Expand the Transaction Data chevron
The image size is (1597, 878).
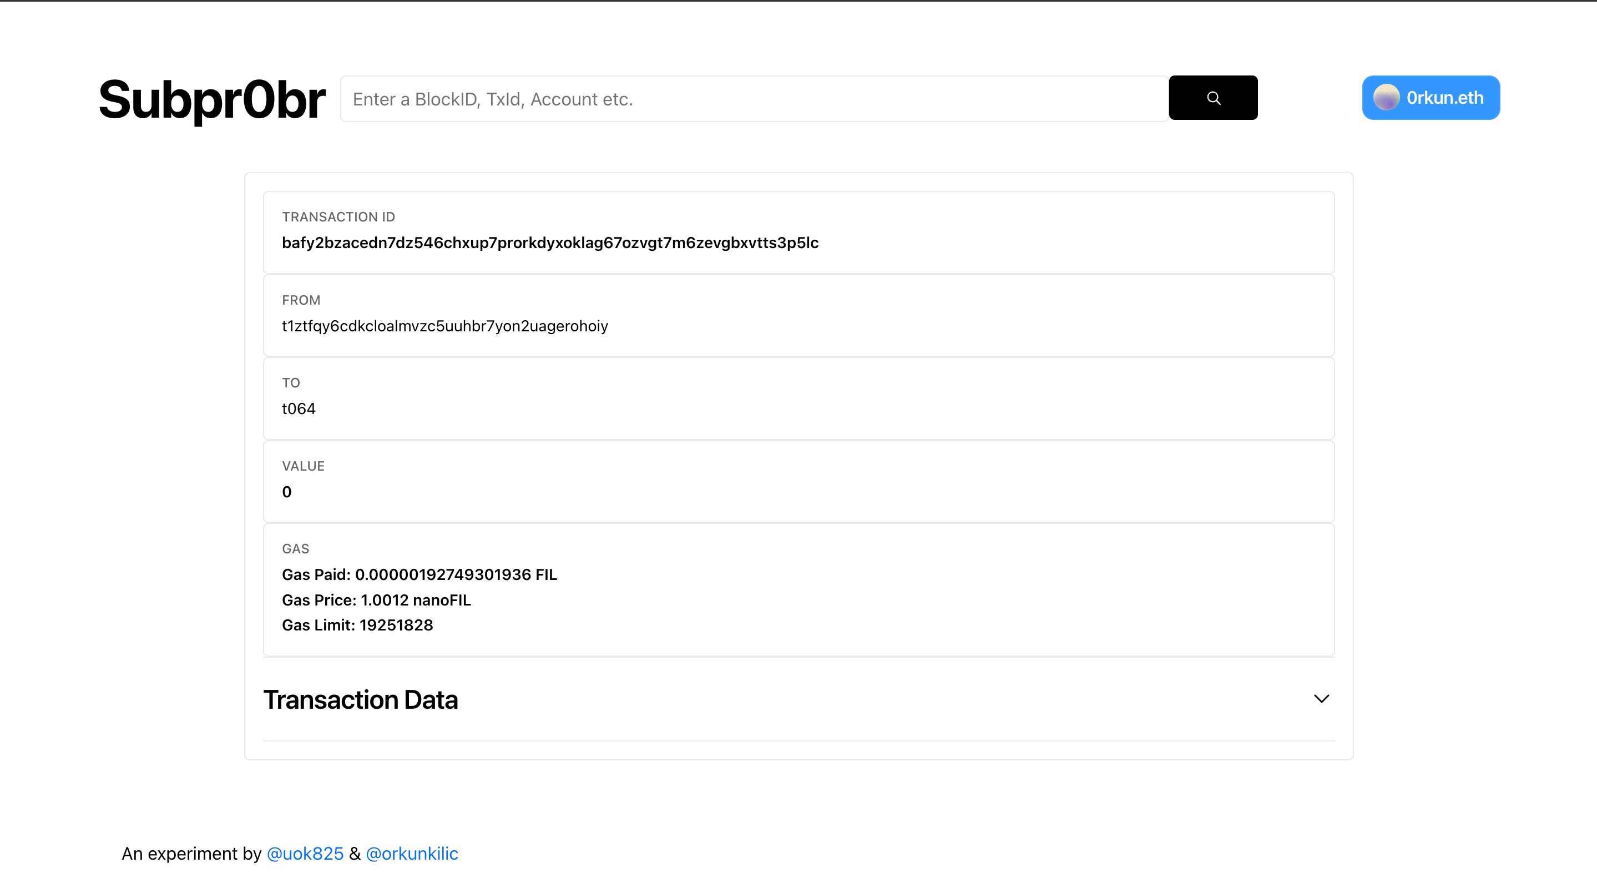[x=1321, y=699]
